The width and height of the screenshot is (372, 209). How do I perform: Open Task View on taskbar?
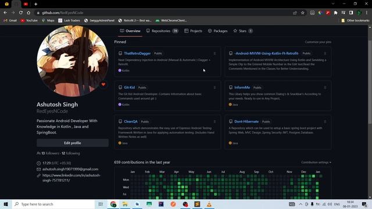pos(101,204)
